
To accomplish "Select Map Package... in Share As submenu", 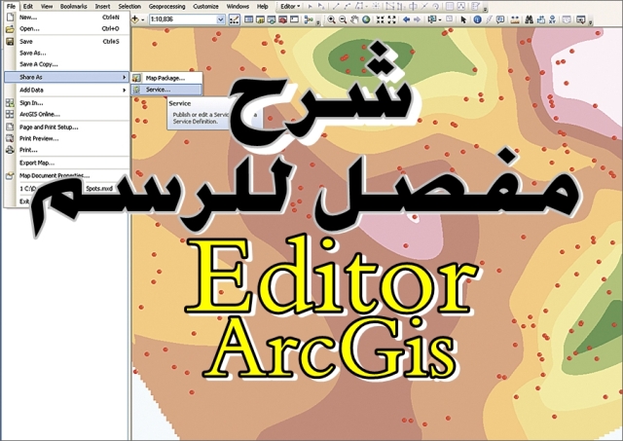I will pyautogui.click(x=166, y=78).
